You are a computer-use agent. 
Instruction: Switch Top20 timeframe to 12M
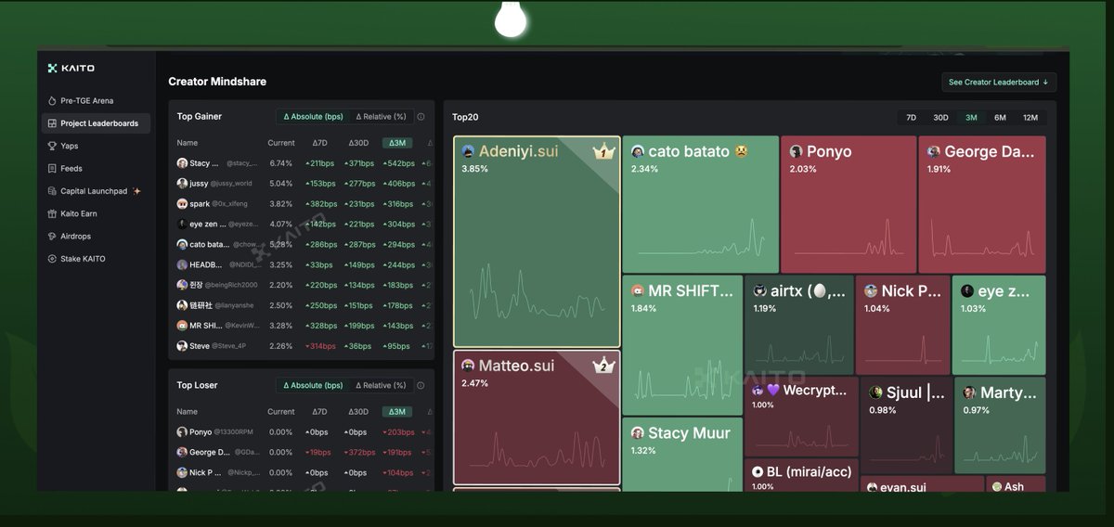click(1030, 118)
